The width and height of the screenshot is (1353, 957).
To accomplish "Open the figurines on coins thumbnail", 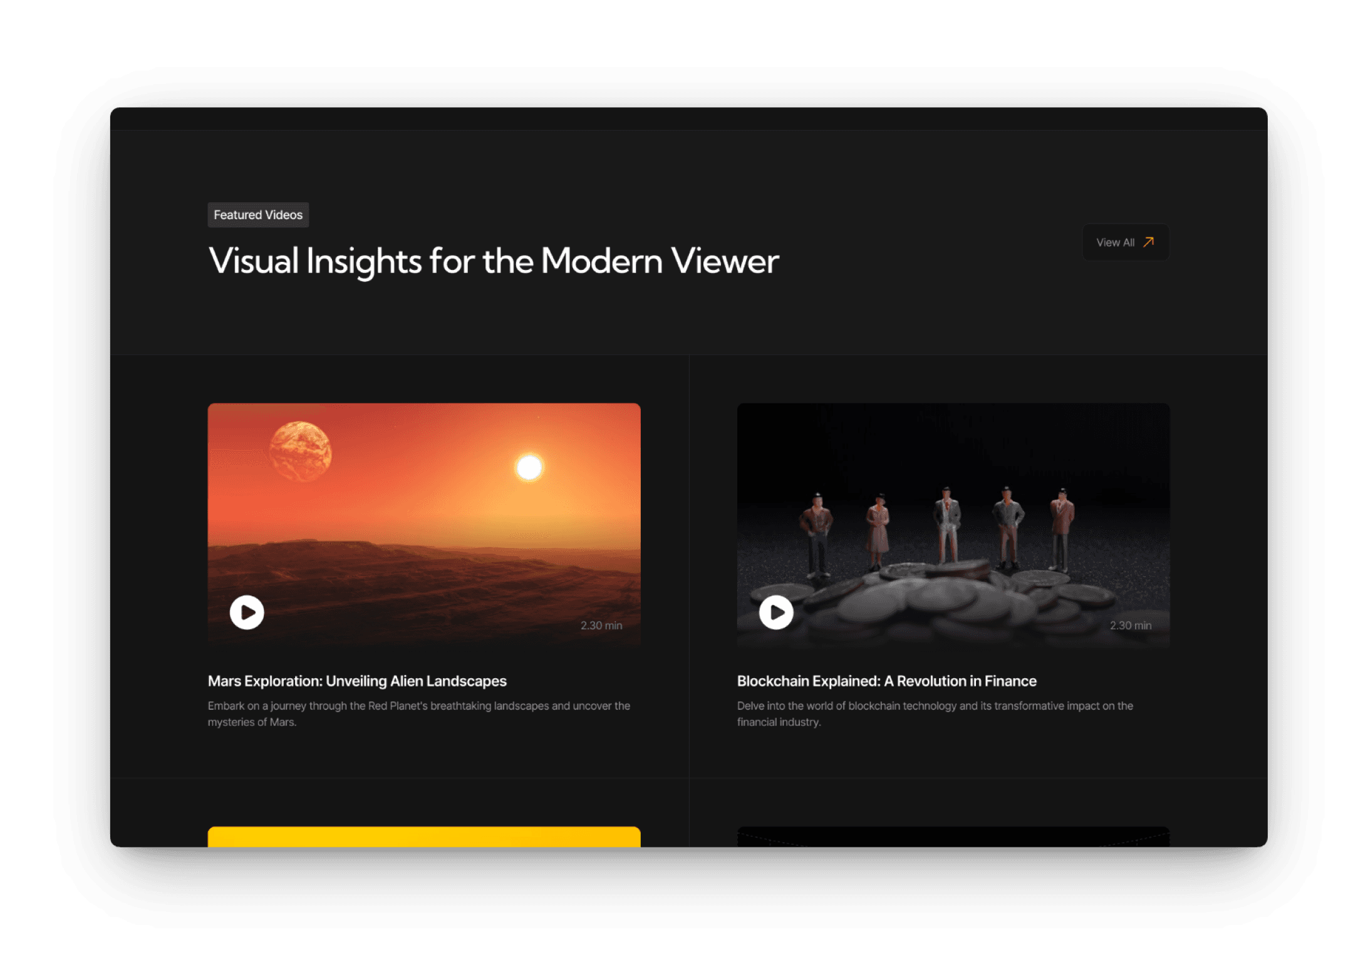I will click(x=953, y=525).
